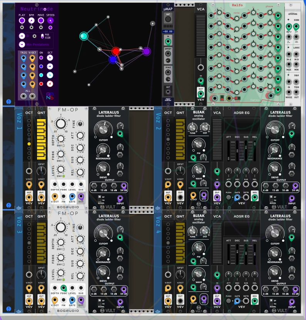Click the large ratio knob on Voz 1 FM-OP
The width and height of the screenshot is (306, 320).
tap(61, 124)
